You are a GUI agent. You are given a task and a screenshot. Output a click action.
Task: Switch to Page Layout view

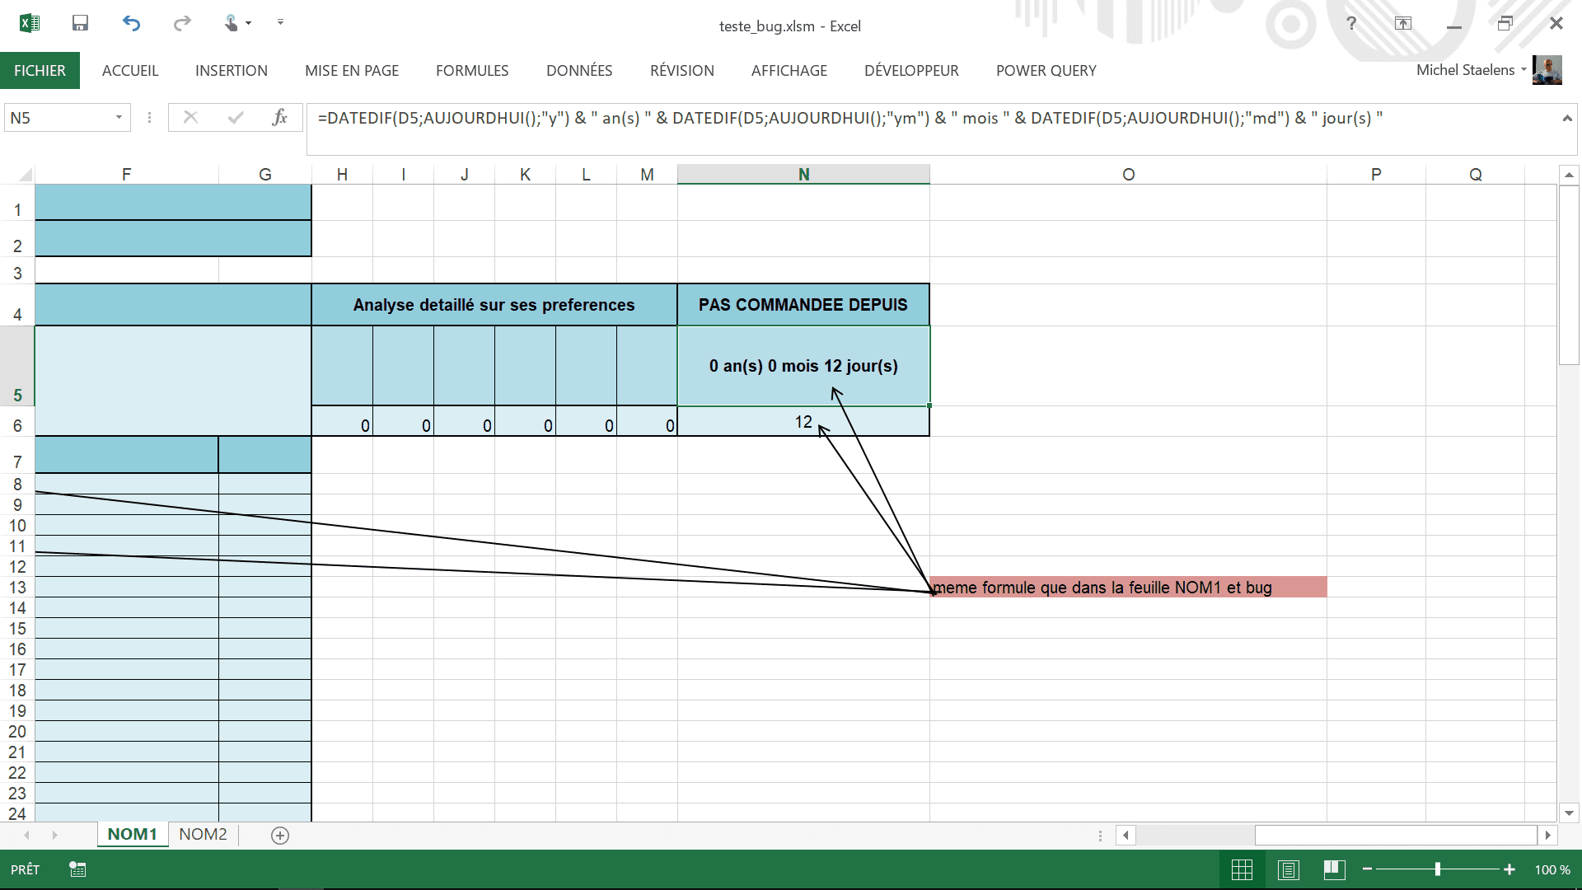(x=1289, y=869)
